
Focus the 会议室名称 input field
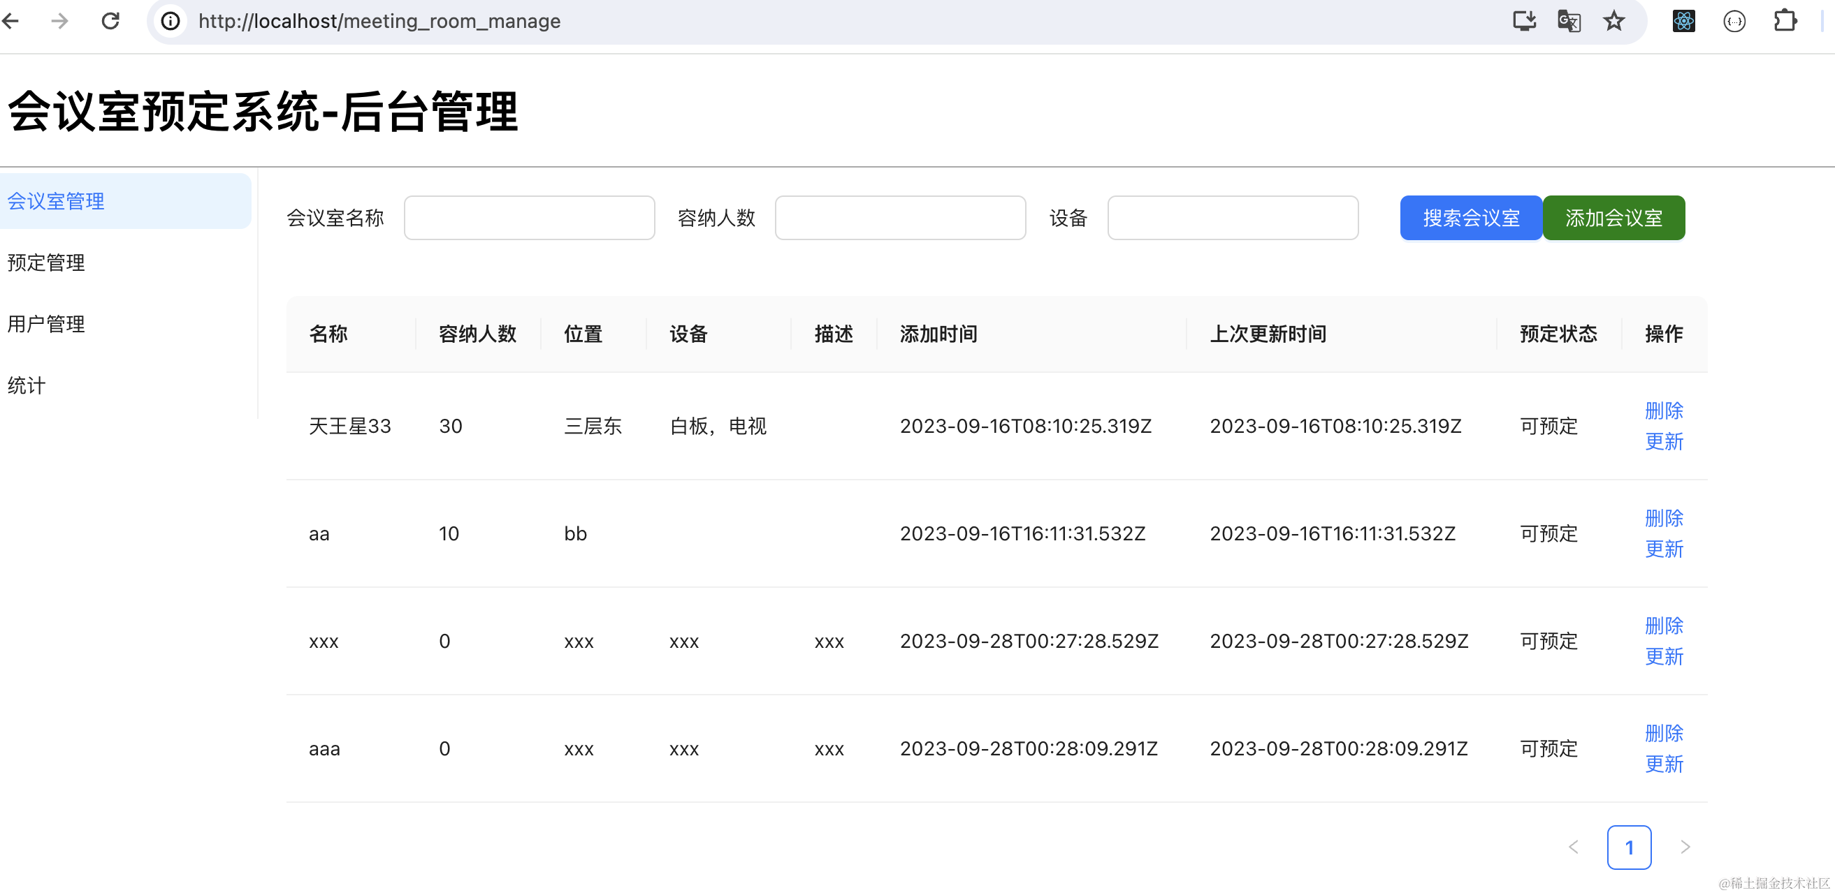[528, 218]
